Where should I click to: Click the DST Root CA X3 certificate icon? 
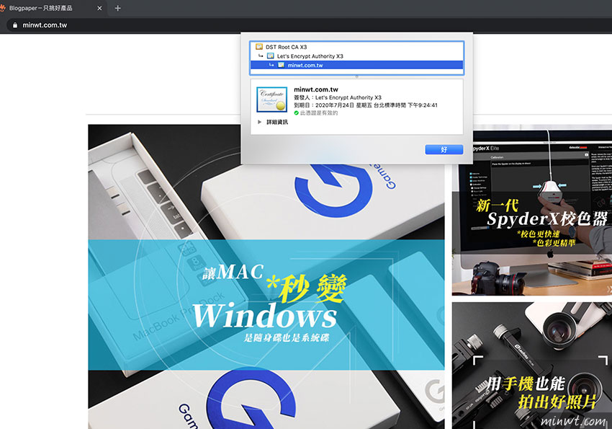259,47
